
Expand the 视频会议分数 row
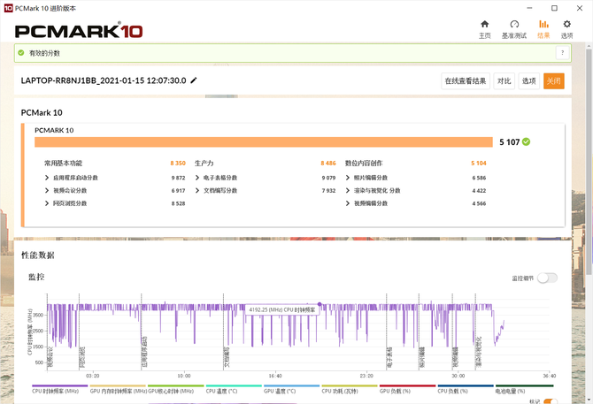47,190
